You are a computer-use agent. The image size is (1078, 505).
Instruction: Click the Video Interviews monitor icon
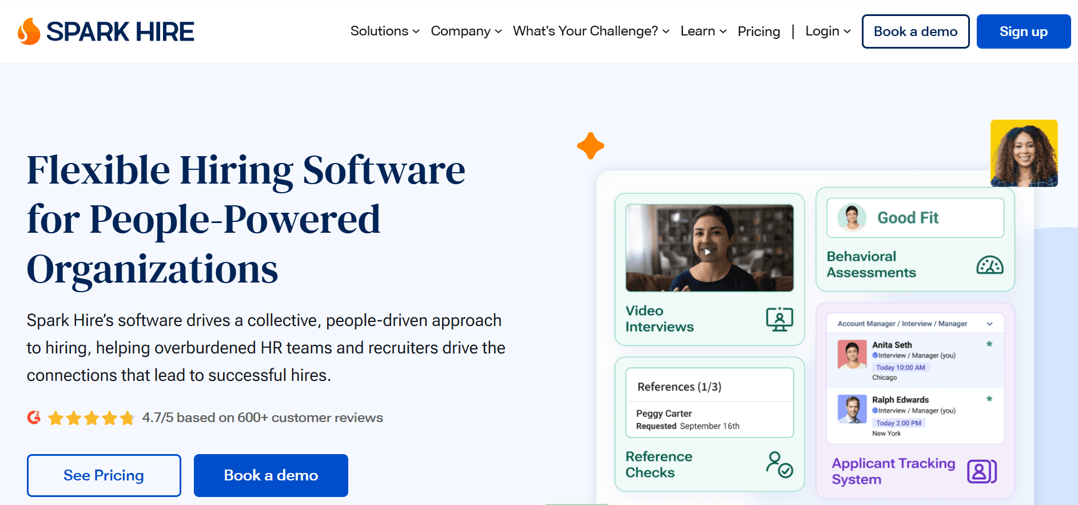[x=779, y=319]
